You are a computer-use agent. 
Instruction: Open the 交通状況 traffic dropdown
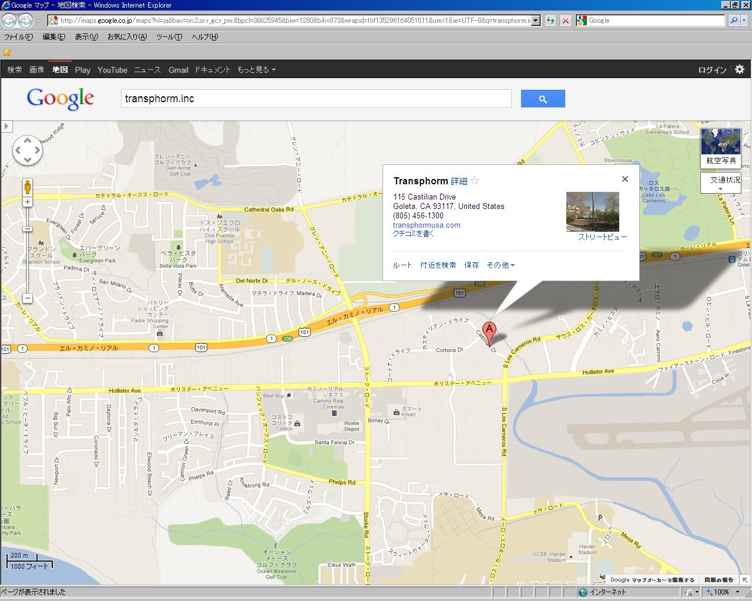(x=721, y=183)
